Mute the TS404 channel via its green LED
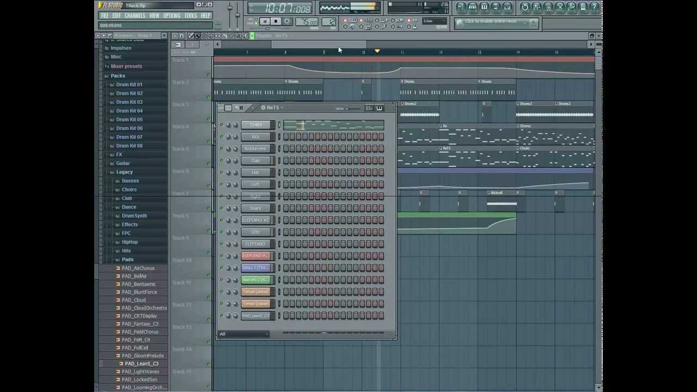Viewport: 697px width, 392px height. pyautogui.click(x=222, y=125)
